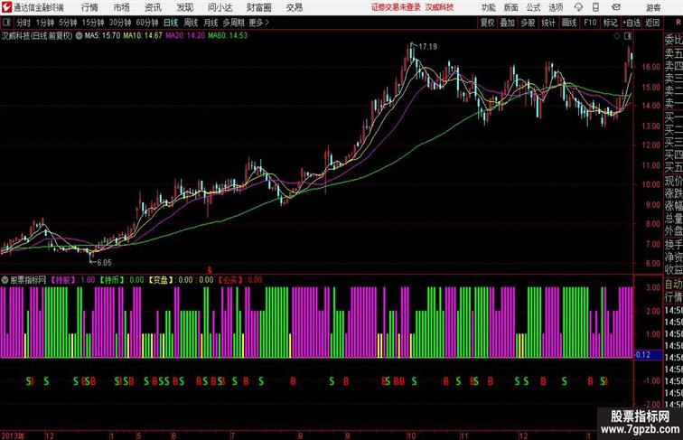Click the 17.19 high price label
The height and width of the screenshot is (440, 683).
(427, 47)
